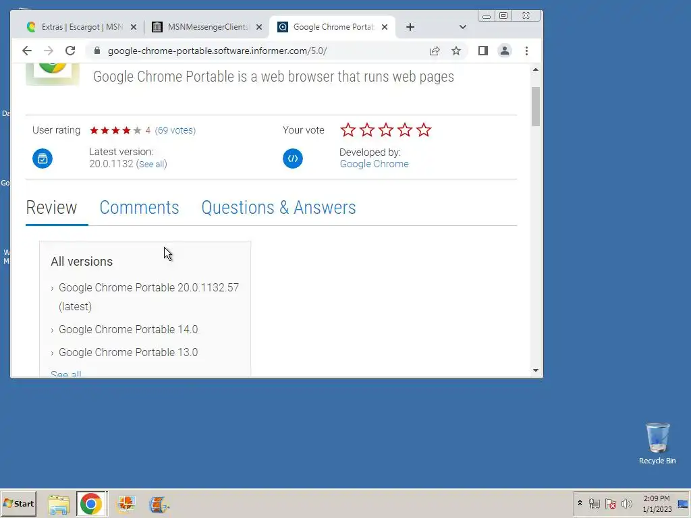Open Google Chrome Portable 20.0.1132.57 version
The width and height of the screenshot is (691, 518).
(148, 297)
